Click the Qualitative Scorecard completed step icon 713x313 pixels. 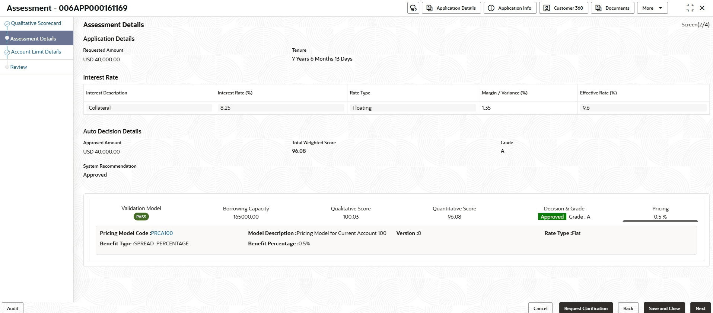pyautogui.click(x=7, y=24)
